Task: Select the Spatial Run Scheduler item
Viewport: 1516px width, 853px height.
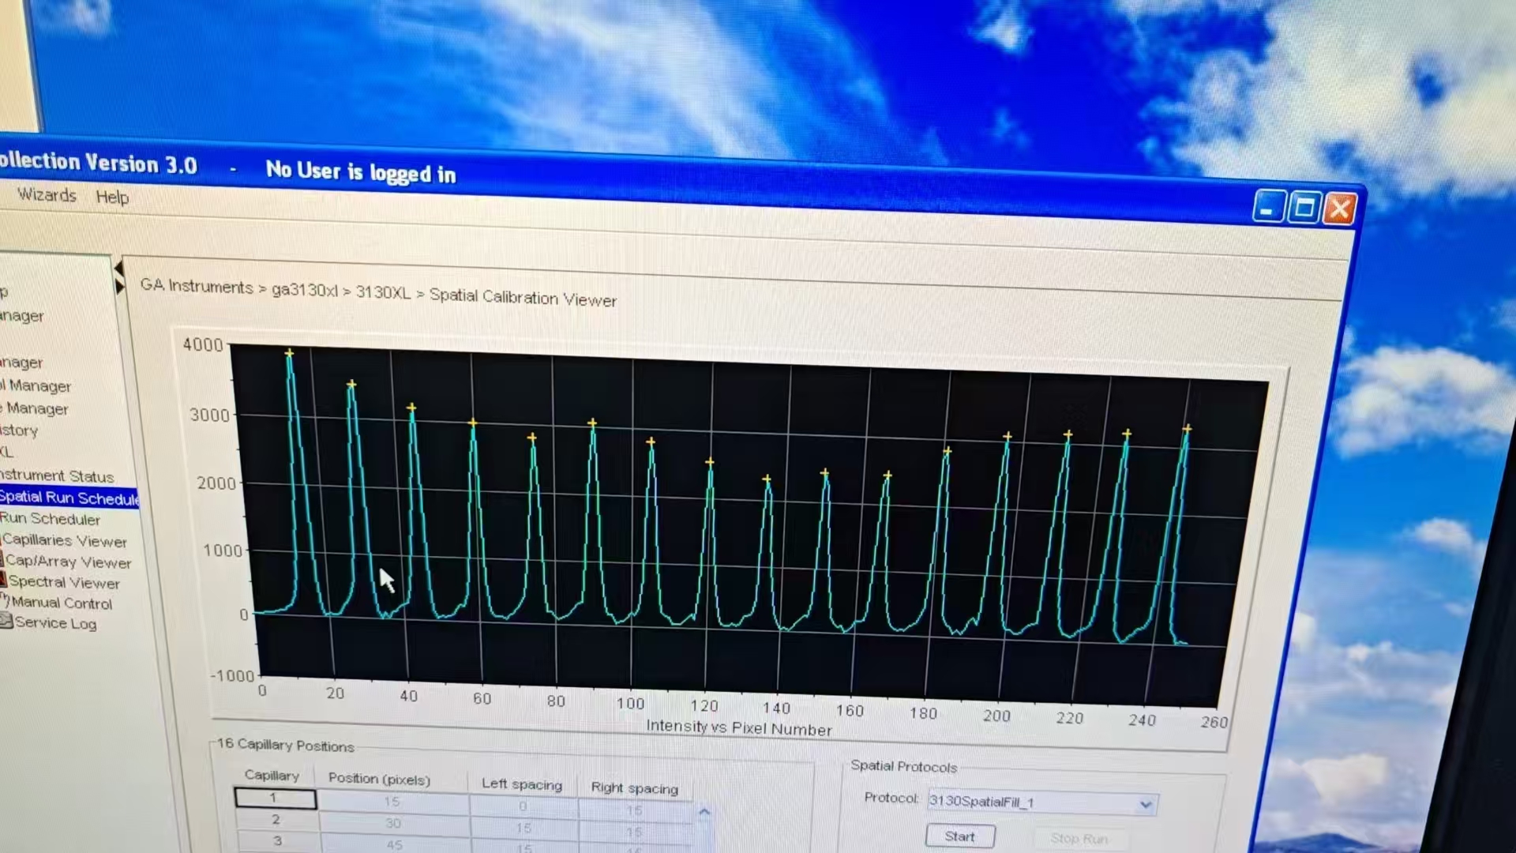Action: (68, 498)
